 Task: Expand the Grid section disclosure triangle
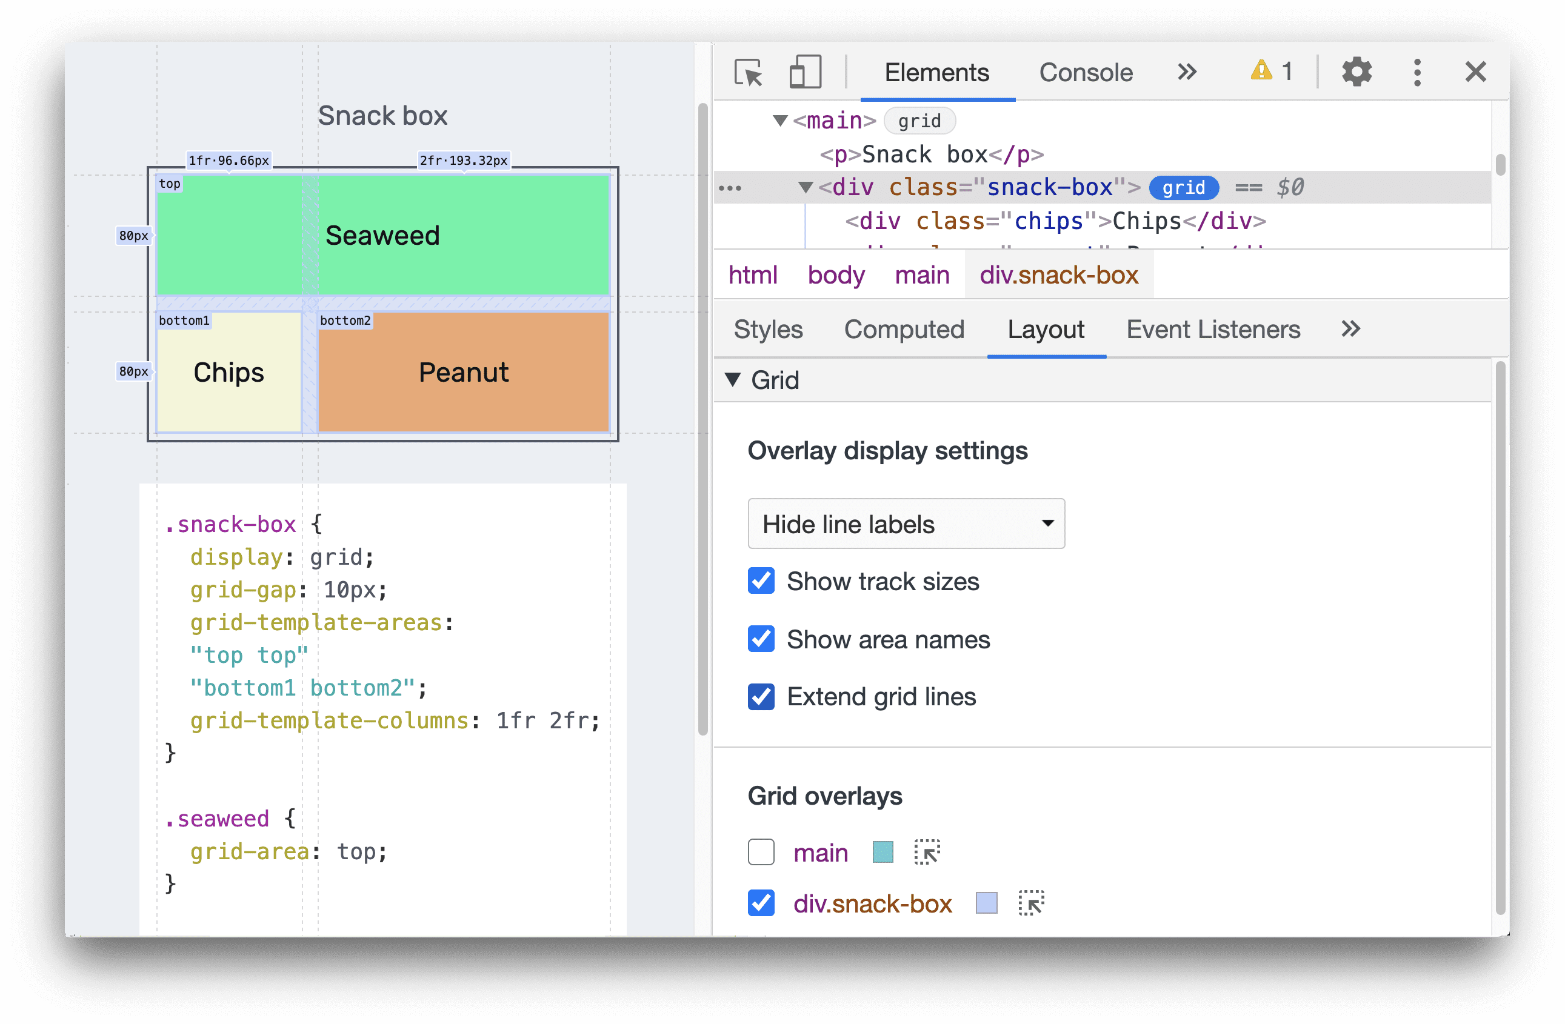(x=744, y=379)
